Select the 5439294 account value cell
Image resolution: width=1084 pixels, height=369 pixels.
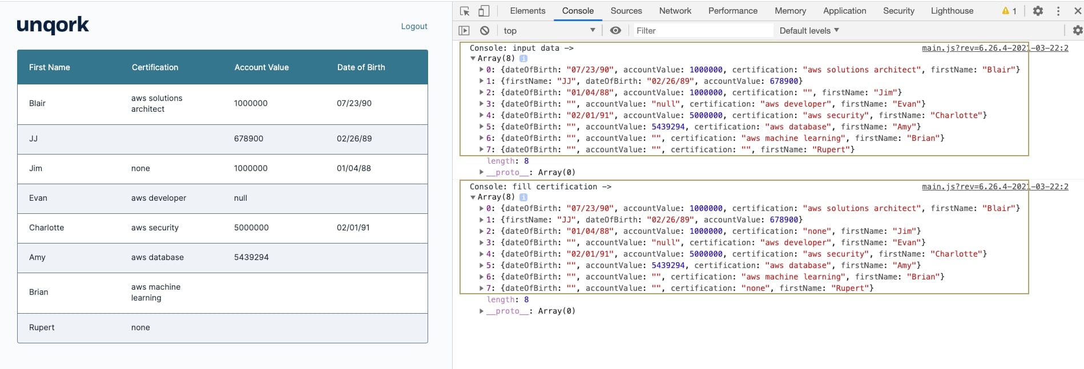pyautogui.click(x=251, y=257)
